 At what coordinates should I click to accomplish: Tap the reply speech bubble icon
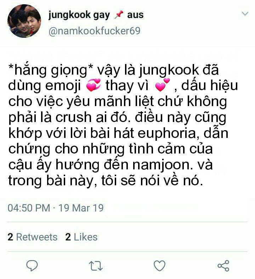32,266
